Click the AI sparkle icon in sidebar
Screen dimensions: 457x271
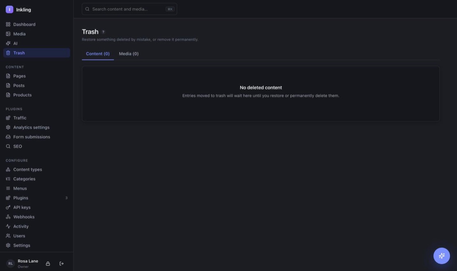[x=8, y=43]
